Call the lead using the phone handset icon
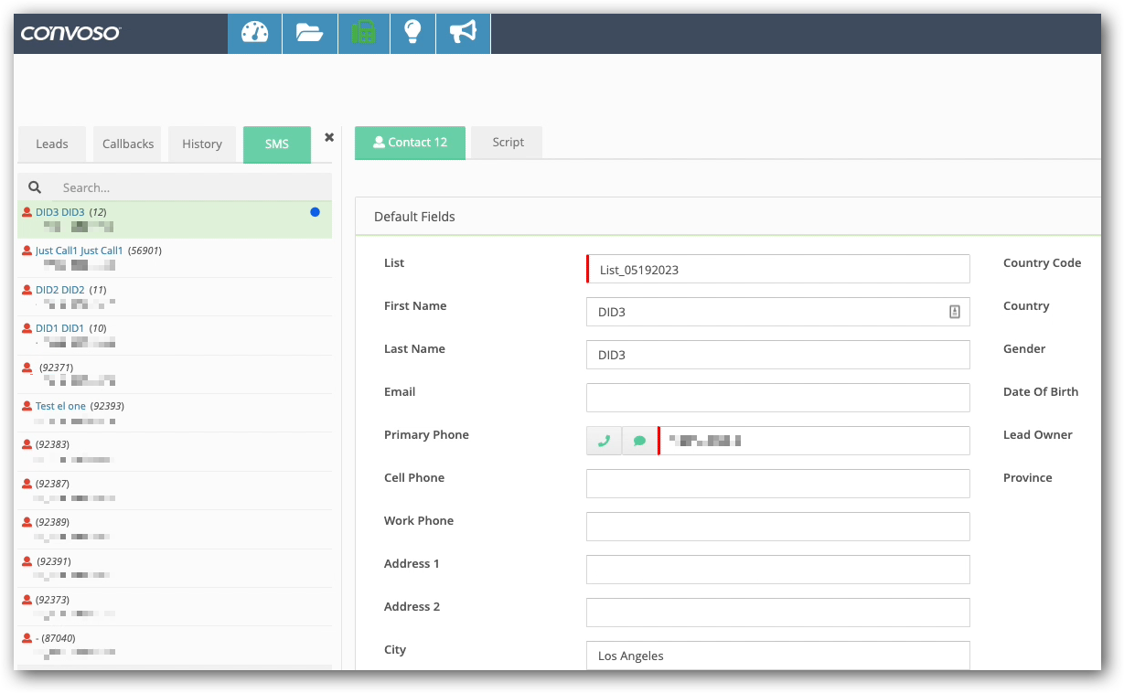 tap(604, 440)
